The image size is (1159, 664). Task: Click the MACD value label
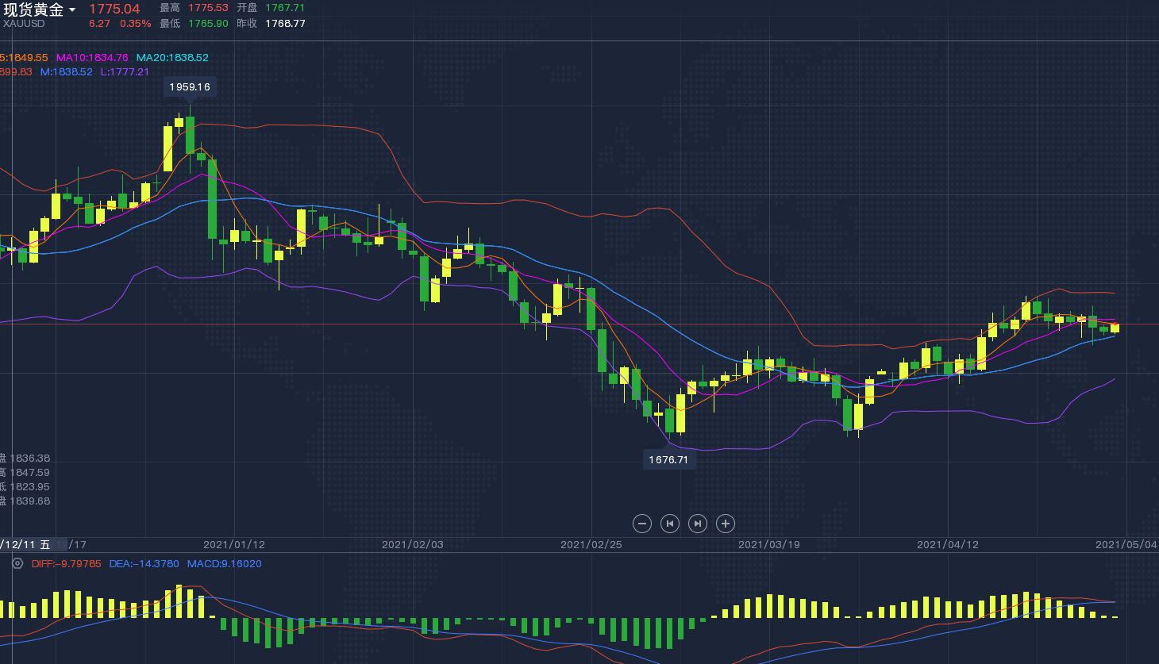coord(224,564)
